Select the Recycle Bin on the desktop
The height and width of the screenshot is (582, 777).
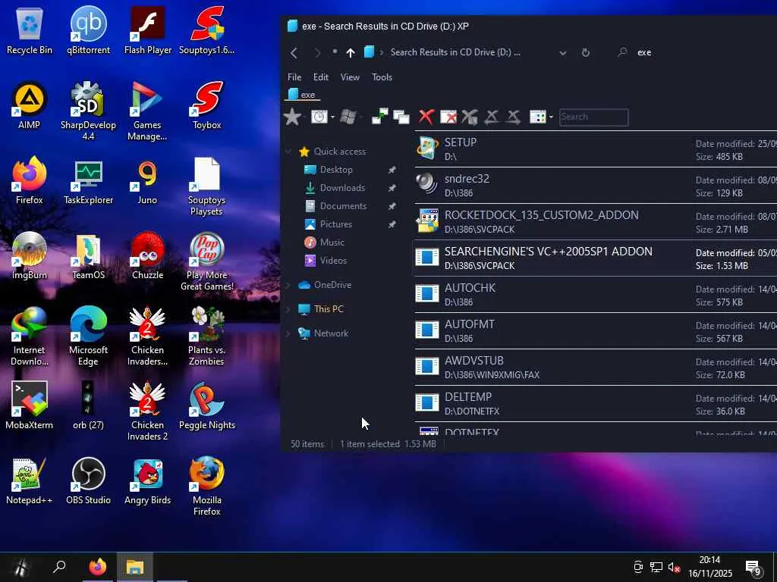30,30
